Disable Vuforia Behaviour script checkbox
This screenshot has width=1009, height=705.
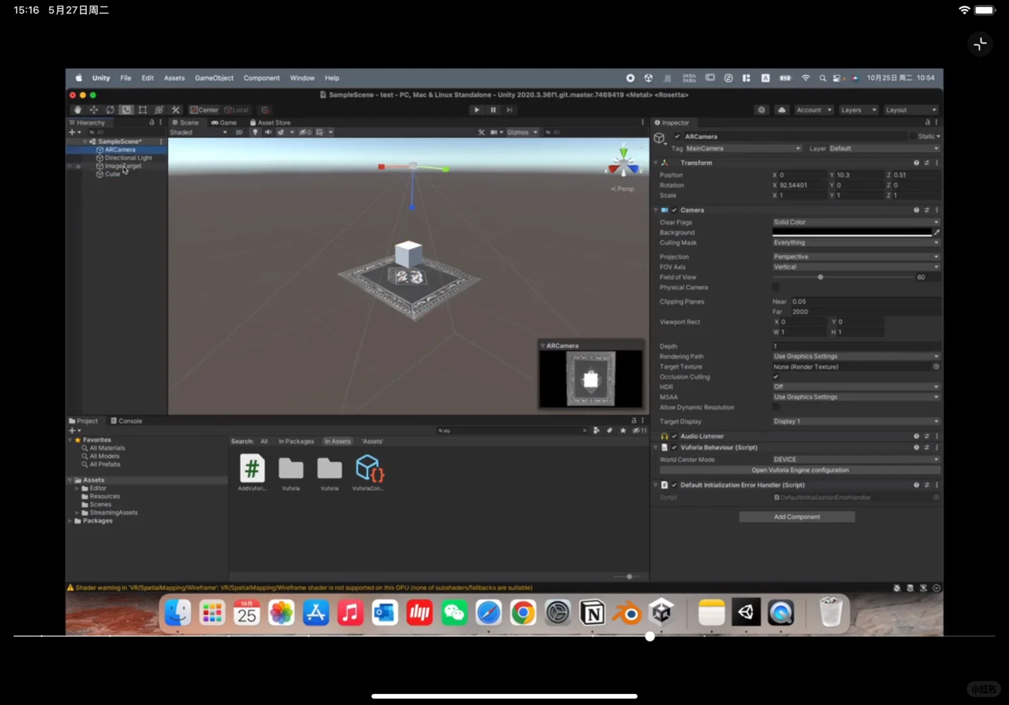674,448
